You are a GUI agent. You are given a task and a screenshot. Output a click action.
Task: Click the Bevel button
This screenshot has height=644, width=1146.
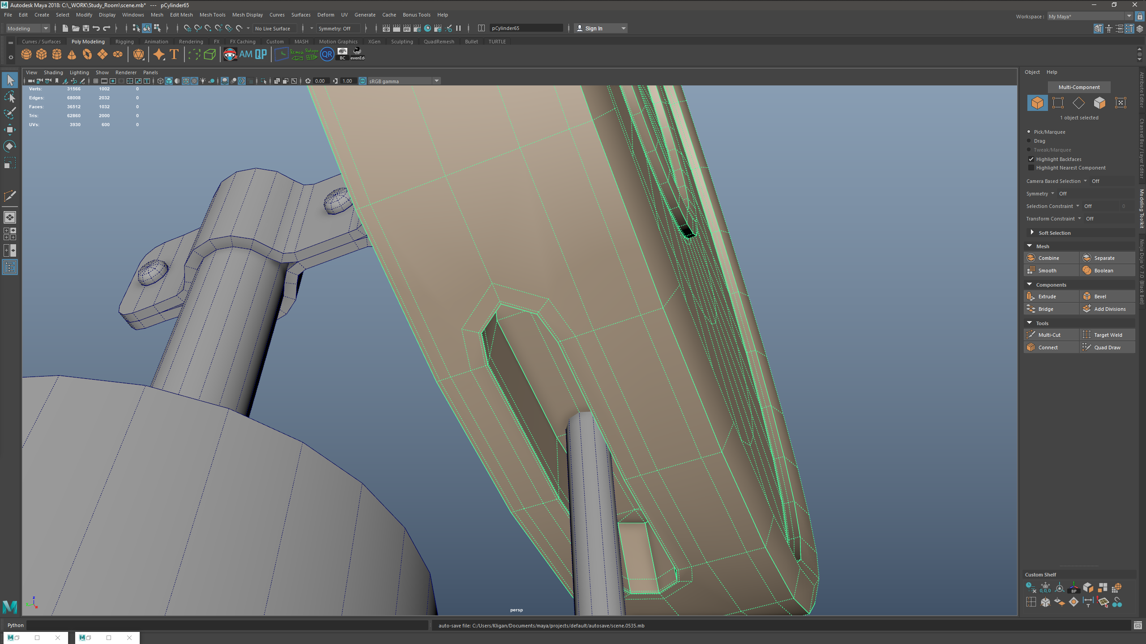coord(1107,297)
